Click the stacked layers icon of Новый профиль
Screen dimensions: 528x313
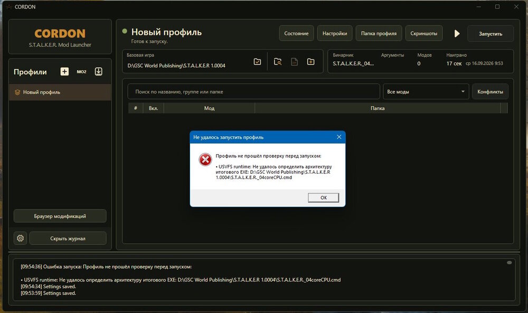pos(17,92)
